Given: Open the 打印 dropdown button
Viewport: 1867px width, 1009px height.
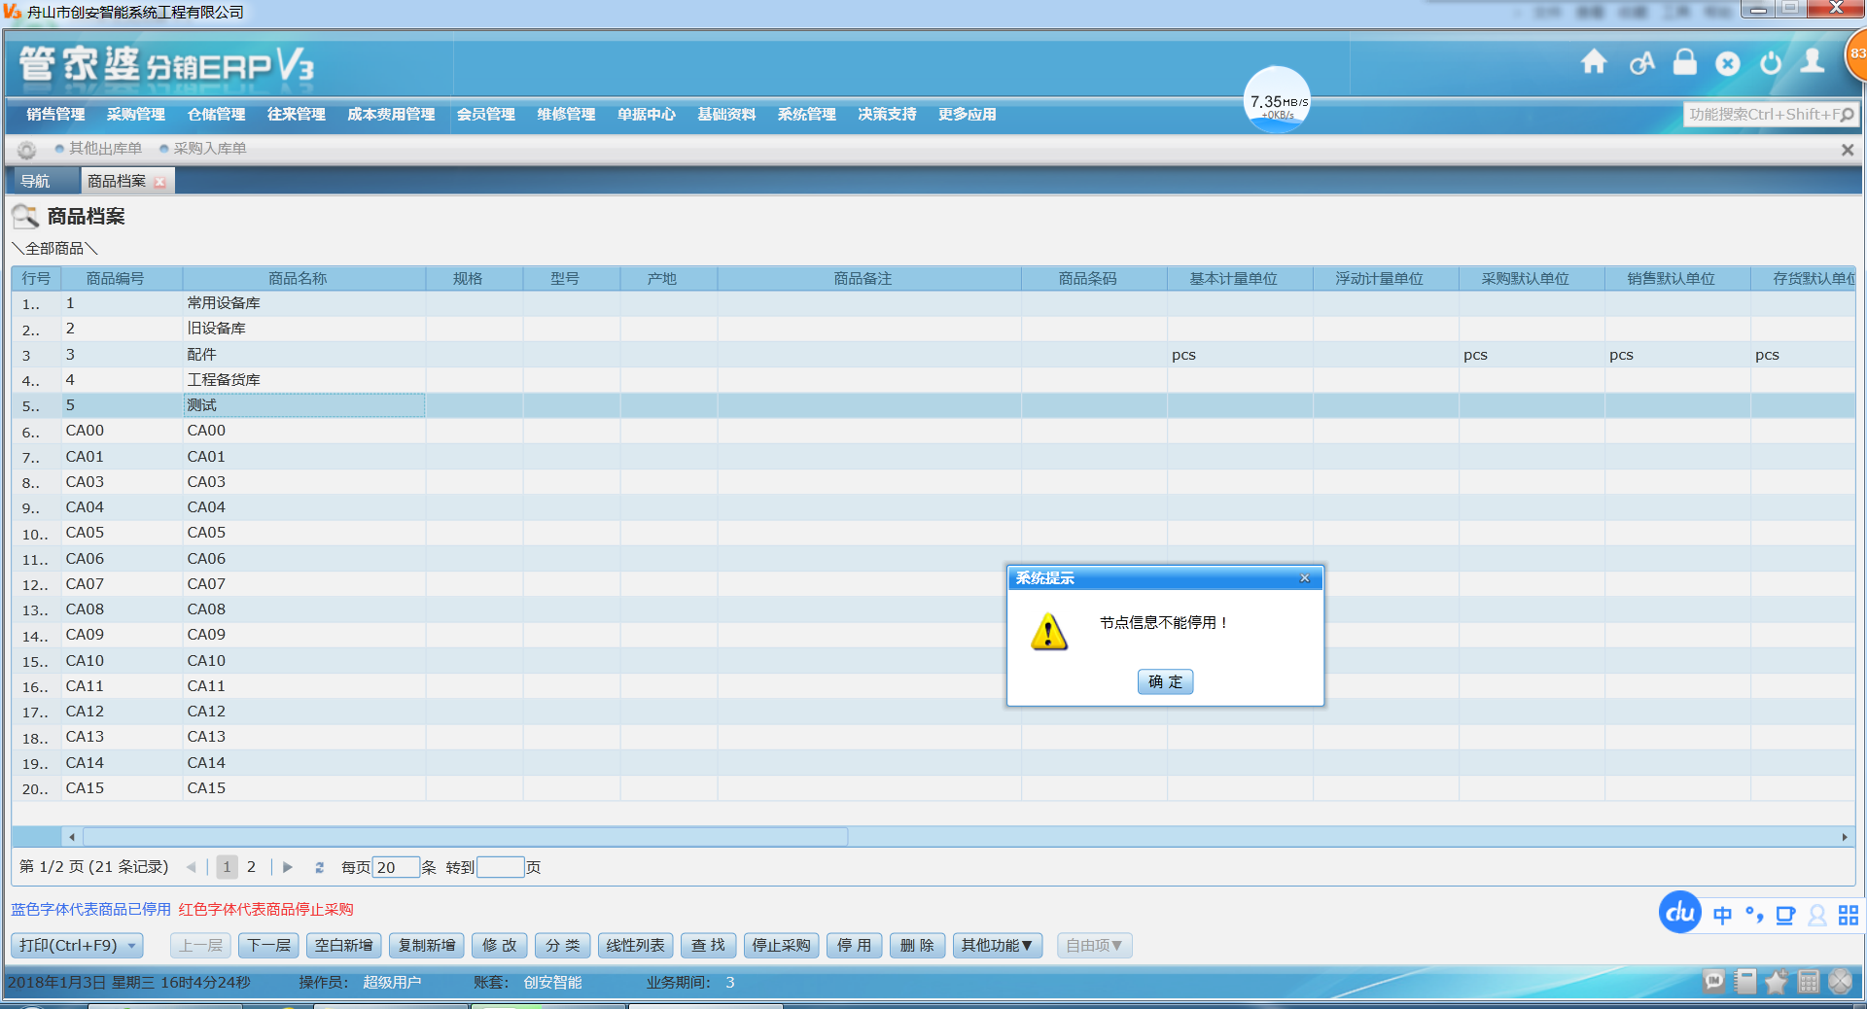Looking at the screenshot, I should (x=132, y=946).
